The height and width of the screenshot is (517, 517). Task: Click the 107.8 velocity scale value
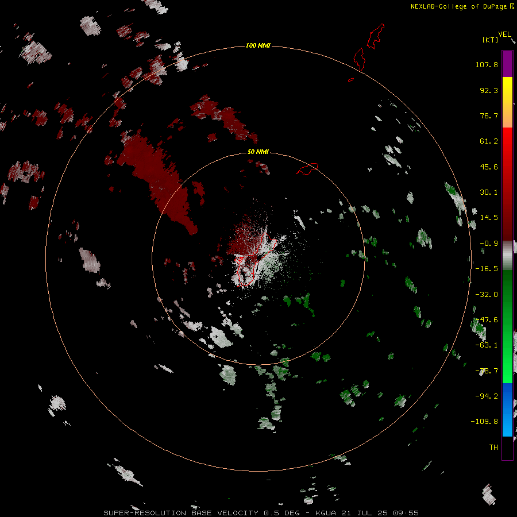pyautogui.click(x=487, y=64)
